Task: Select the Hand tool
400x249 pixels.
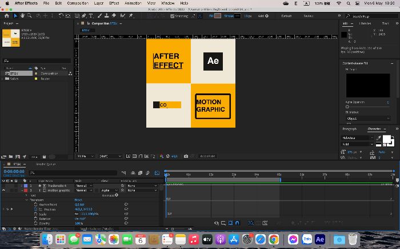Action: coord(22,16)
